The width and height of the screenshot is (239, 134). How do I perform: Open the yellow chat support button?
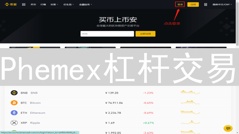click(x=228, y=129)
